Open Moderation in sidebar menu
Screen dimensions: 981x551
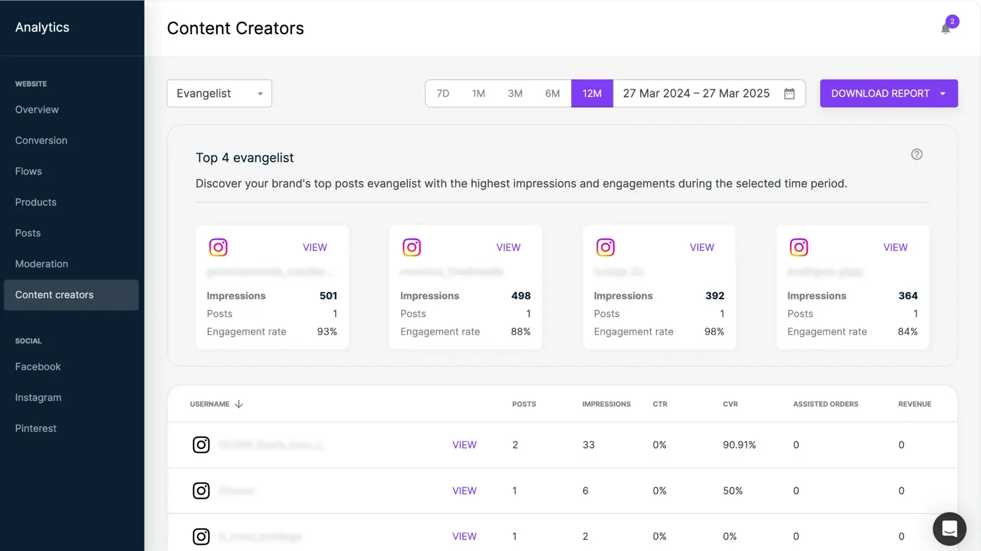tap(41, 264)
